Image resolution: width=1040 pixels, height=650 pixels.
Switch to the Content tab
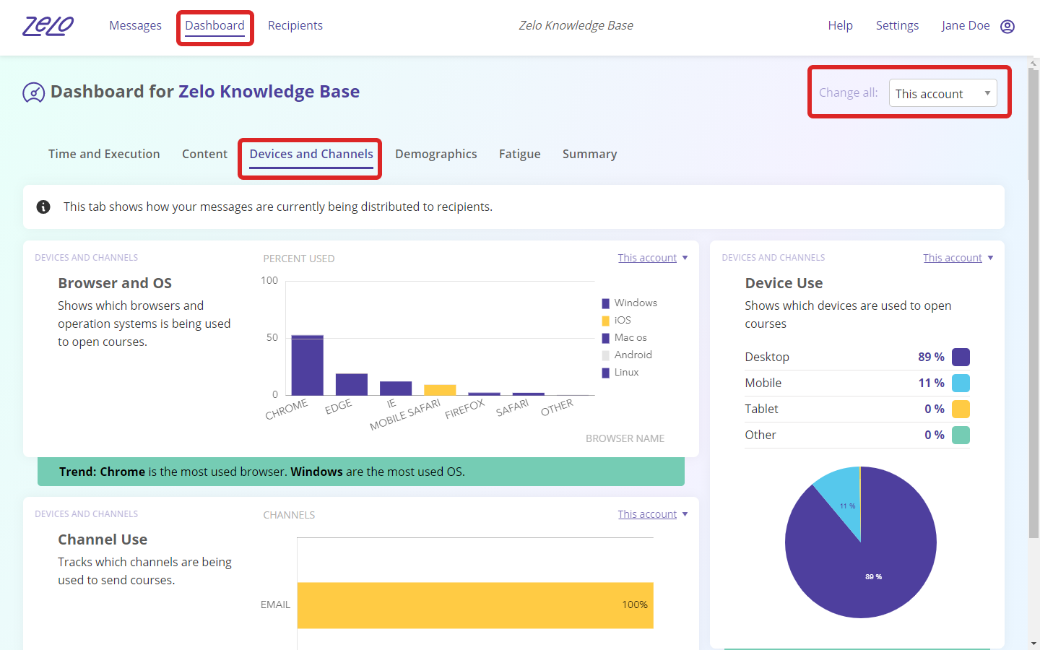(x=204, y=154)
